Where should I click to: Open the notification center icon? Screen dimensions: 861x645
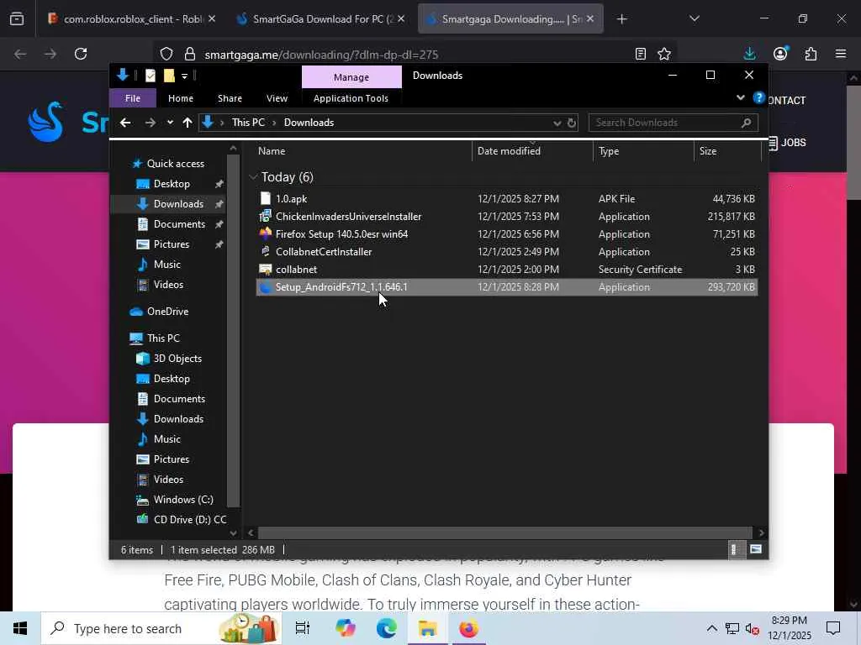click(x=833, y=628)
